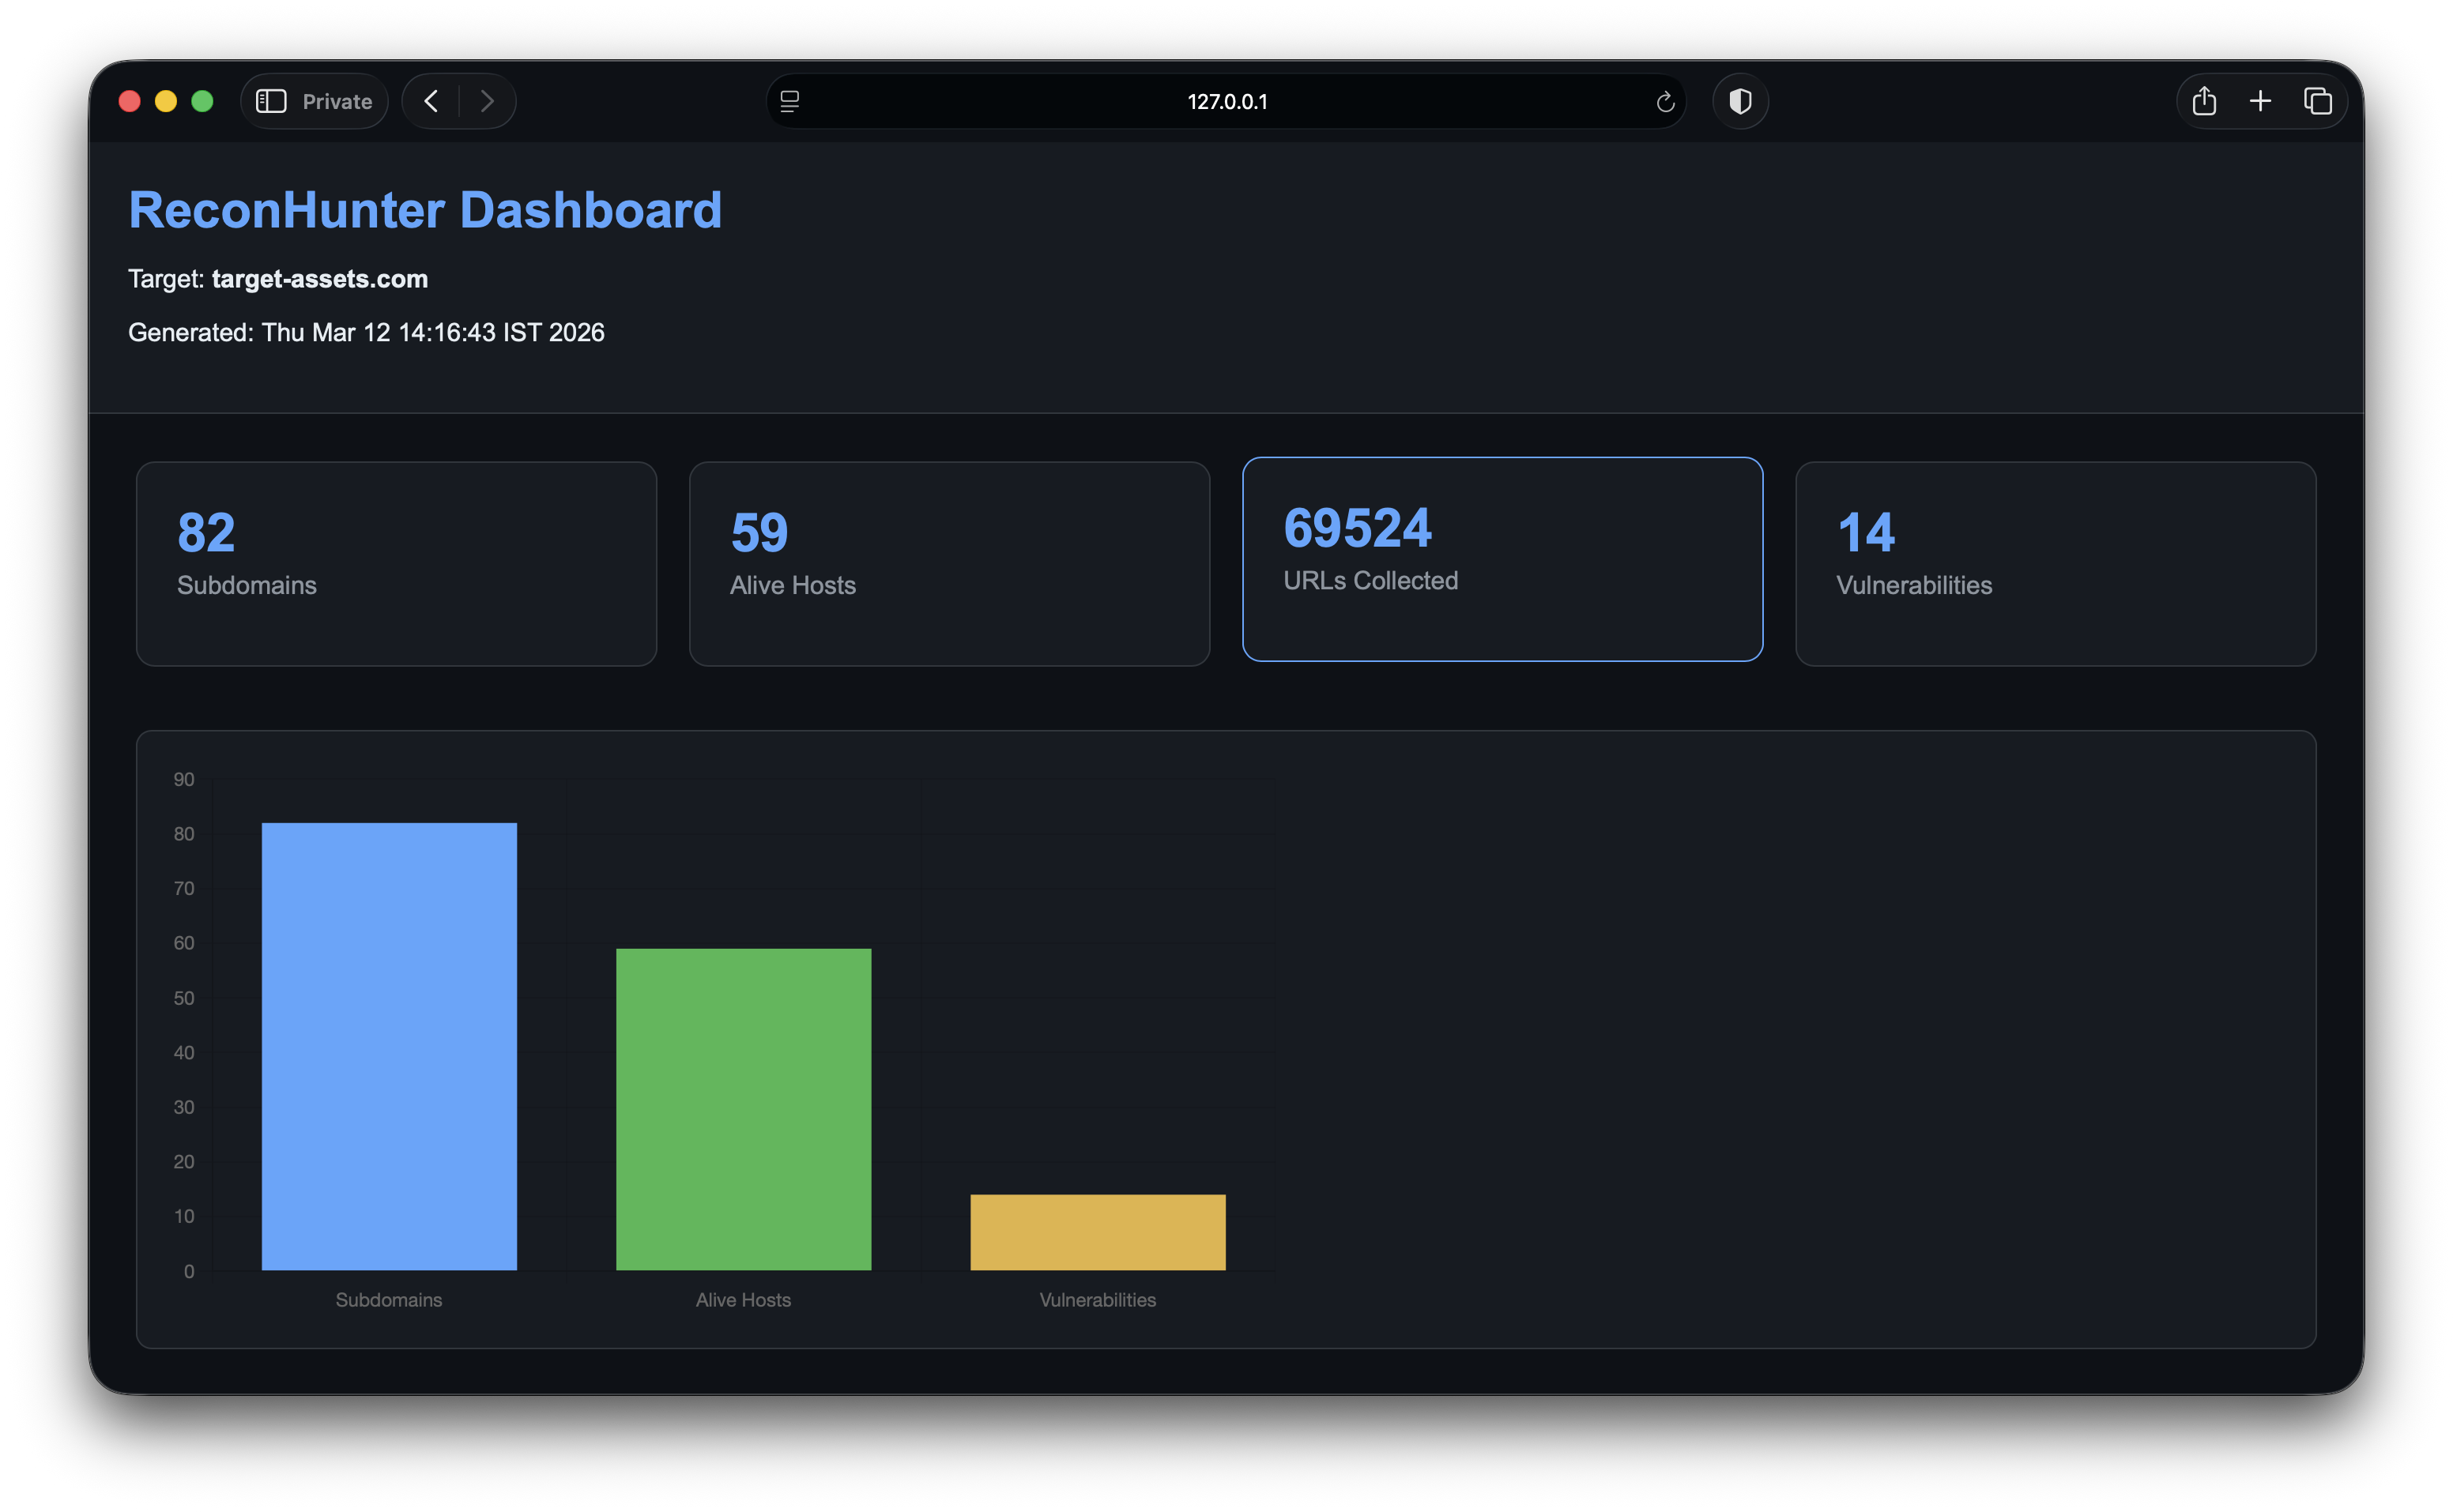The height and width of the screenshot is (1512, 2453).
Task: Add a new tab
Action: (2260, 101)
